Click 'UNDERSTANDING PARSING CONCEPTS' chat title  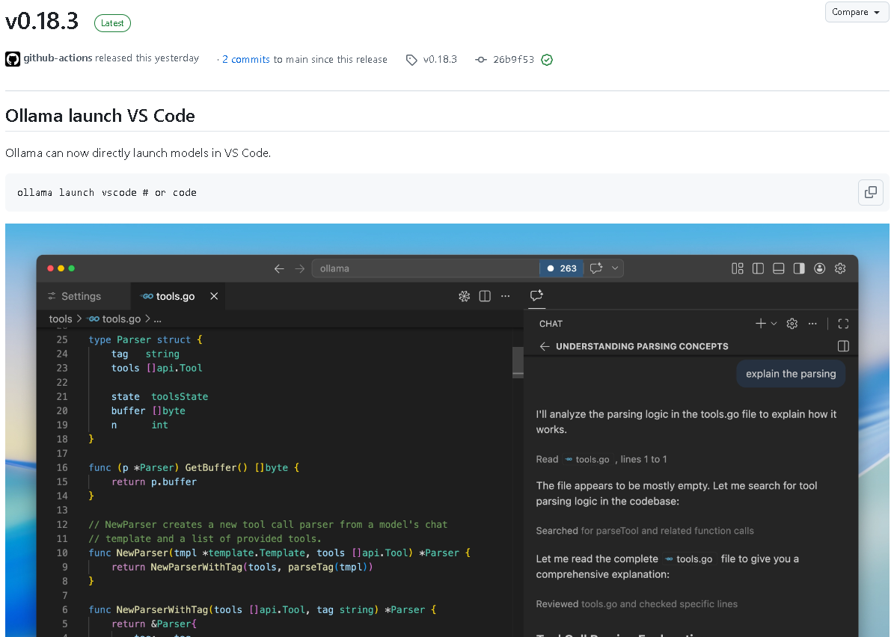tap(642, 346)
